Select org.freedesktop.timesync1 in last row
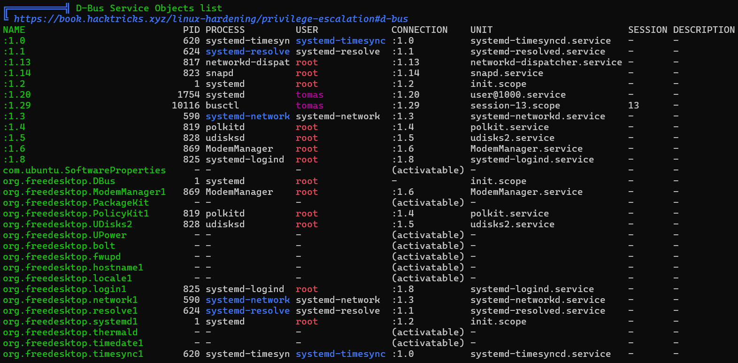Screen dimensions: 738x363 [x=73, y=354]
